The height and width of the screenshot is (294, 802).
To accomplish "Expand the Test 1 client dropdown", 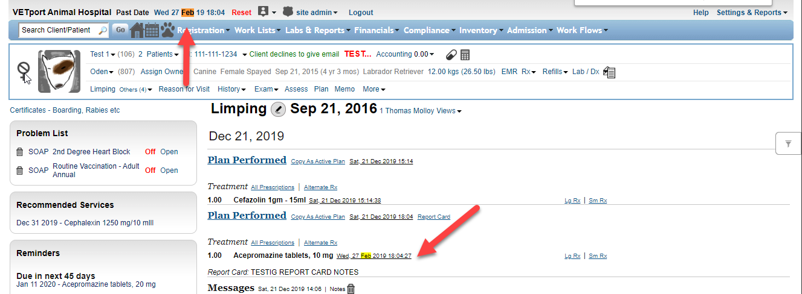I will [103, 54].
